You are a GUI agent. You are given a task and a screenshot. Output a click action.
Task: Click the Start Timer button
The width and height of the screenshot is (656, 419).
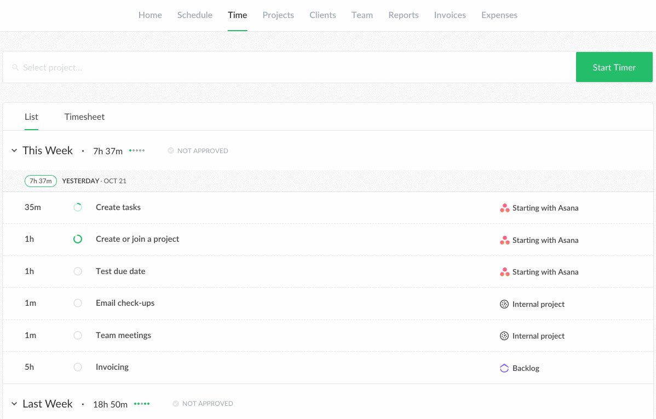click(x=614, y=67)
